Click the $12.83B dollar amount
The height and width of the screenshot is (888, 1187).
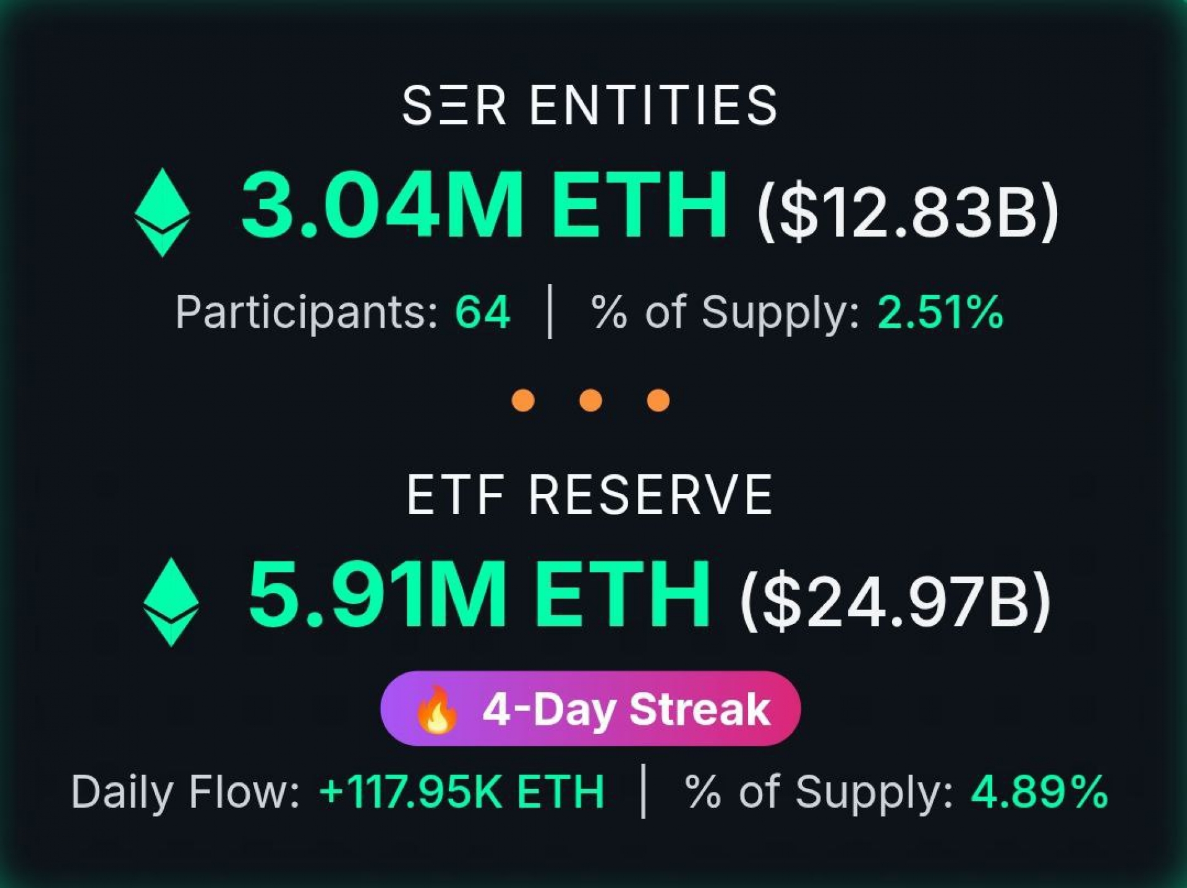click(908, 211)
